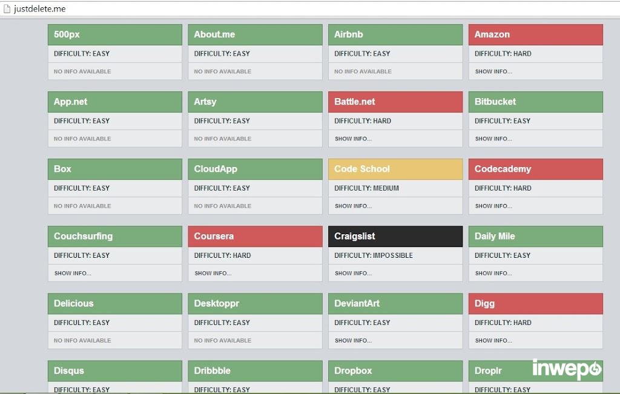Expand Show Info under Coursera

tap(213, 273)
